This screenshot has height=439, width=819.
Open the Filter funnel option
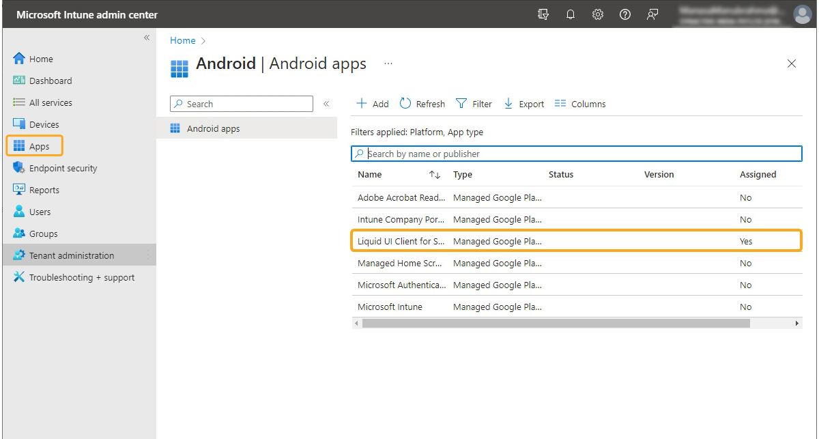coord(474,104)
